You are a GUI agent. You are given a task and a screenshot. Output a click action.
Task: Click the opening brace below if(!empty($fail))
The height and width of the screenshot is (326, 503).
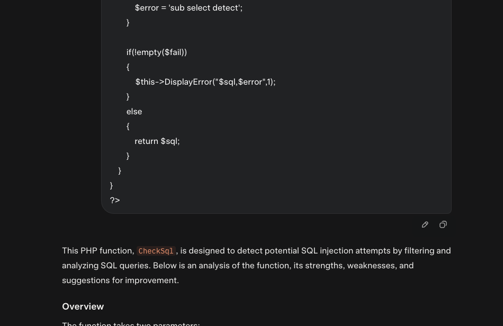(x=128, y=67)
